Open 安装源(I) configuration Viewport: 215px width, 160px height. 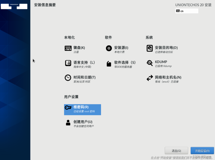tap(123, 49)
